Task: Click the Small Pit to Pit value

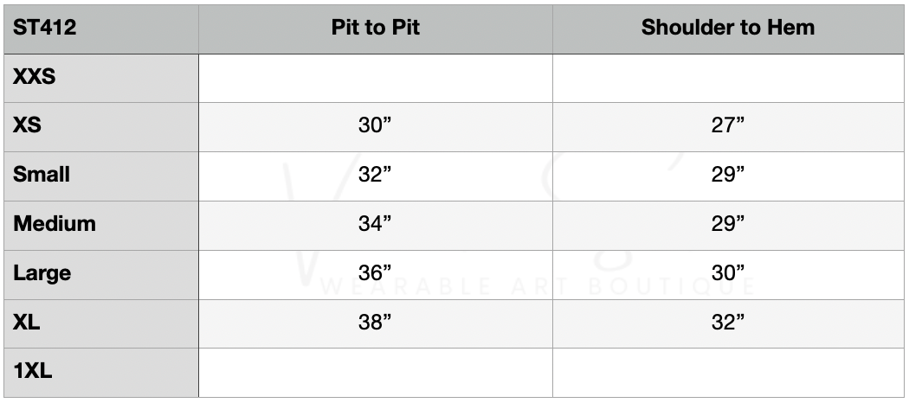Action: coord(375,175)
